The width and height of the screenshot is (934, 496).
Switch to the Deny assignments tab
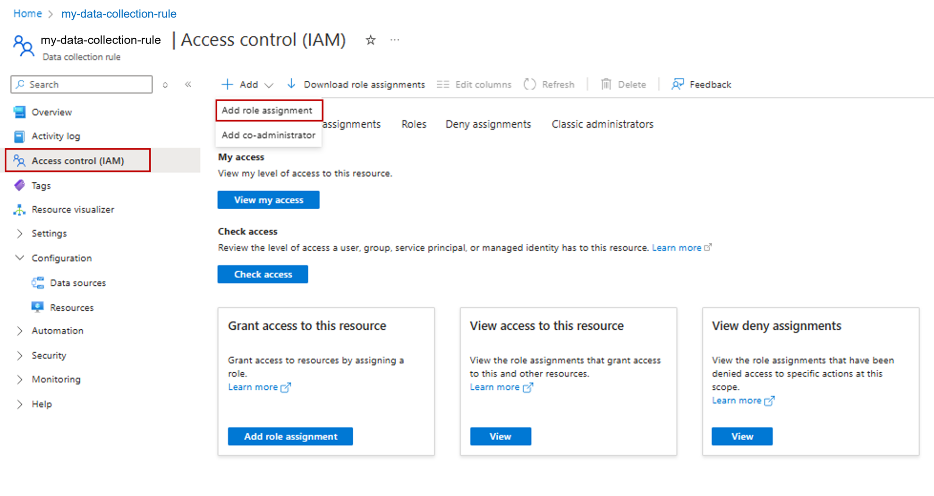[x=488, y=124]
